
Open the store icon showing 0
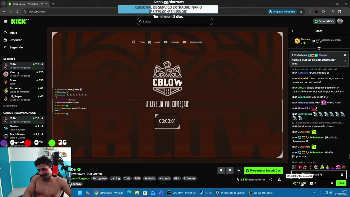click(x=313, y=183)
